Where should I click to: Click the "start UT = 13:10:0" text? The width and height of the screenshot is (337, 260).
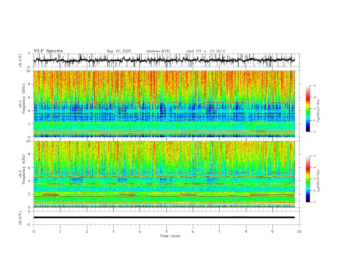[x=206, y=51]
